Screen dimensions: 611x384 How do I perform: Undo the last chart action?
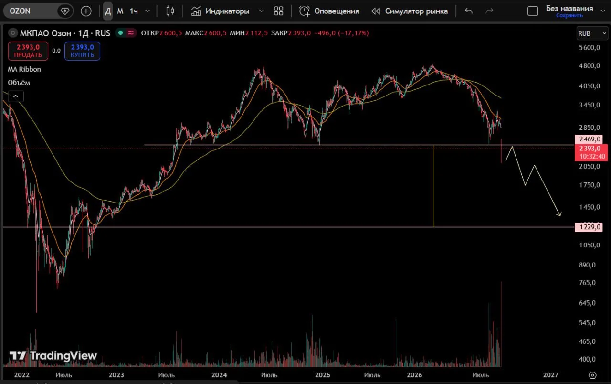(469, 11)
